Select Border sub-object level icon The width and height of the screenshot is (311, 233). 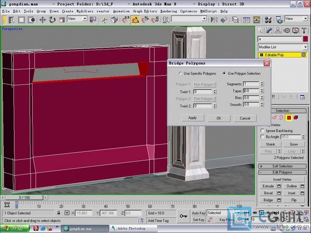tap(281, 118)
